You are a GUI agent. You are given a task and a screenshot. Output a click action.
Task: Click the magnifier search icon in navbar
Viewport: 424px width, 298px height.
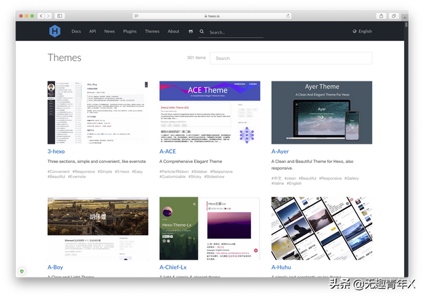[201, 31]
